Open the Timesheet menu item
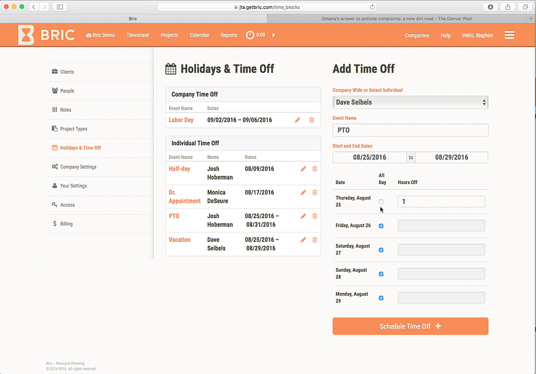Screen dimensions: 536x374 point(138,35)
